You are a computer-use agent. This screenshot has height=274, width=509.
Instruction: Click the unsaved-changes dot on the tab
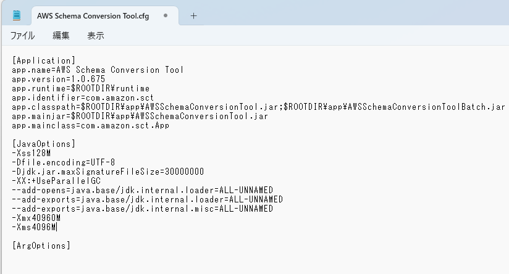coord(166,15)
